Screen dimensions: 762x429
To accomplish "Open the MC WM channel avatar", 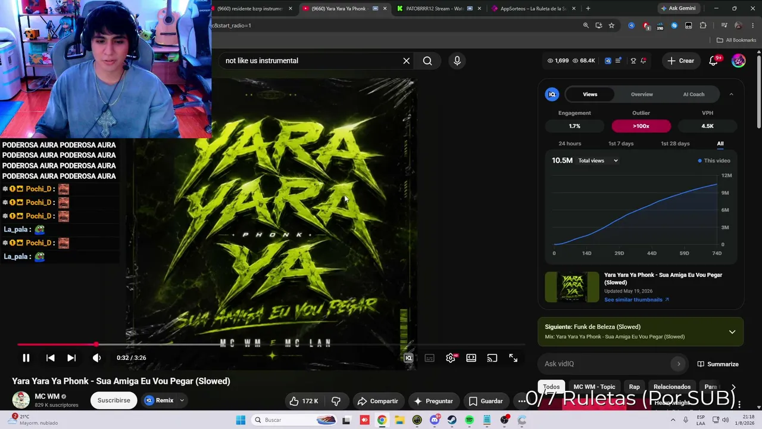I will (21, 400).
